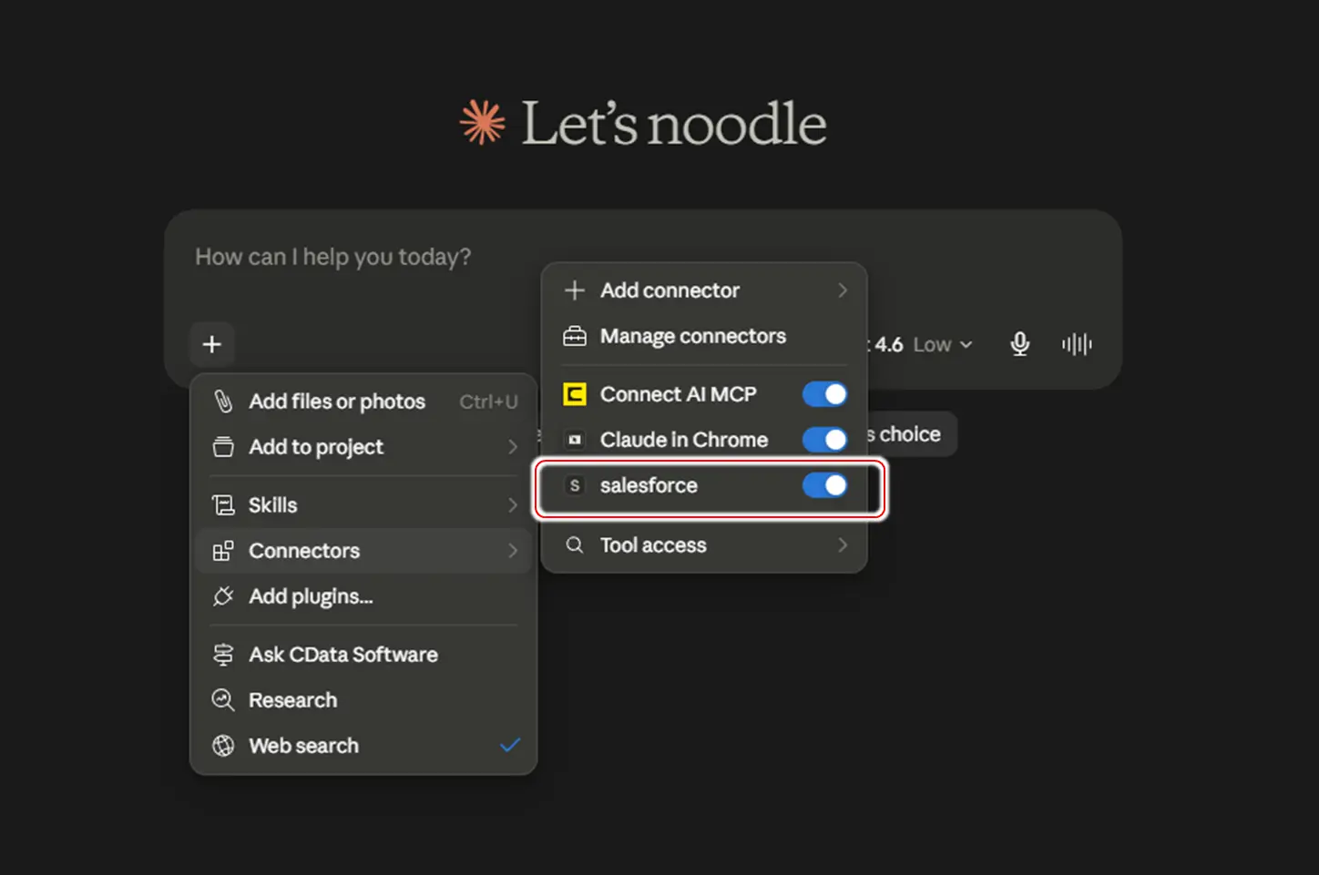
Task: Click the Manage connectors toolbox icon
Action: click(x=575, y=336)
